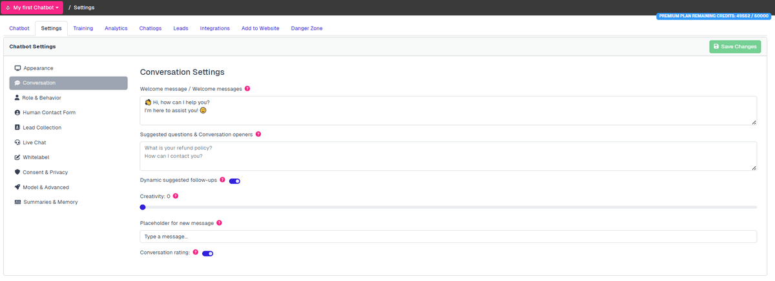The width and height of the screenshot is (775, 281).
Task: Switch to the Training tab
Action: pyautogui.click(x=83, y=28)
